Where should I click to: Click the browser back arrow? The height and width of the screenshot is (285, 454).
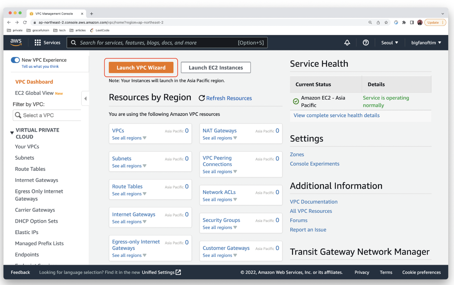click(9, 22)
